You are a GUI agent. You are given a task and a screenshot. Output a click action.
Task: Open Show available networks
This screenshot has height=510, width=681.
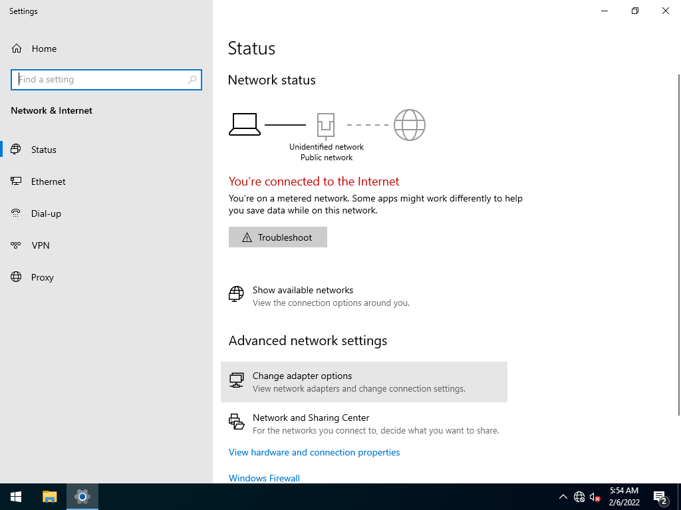(x=364, y=296)
